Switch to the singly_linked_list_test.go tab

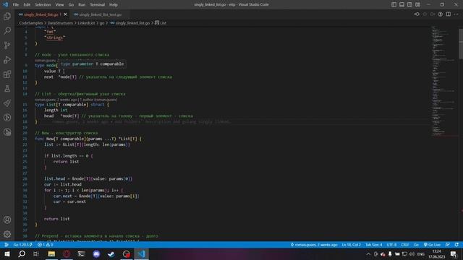[x=101, y=14]
